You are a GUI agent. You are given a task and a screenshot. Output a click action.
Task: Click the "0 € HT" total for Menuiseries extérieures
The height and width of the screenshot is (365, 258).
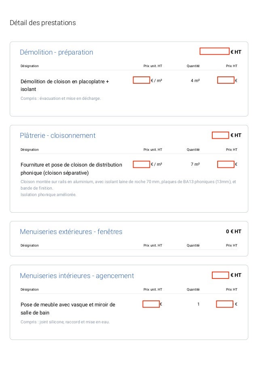pyautogui.click(x=233, y=232)
